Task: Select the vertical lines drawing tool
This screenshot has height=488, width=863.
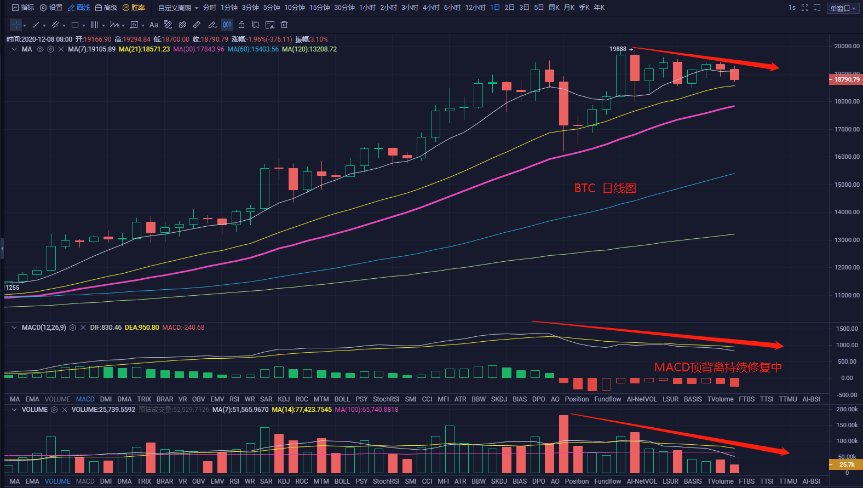Action: point(95,25)
